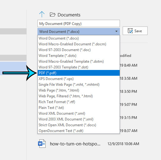Click the 12/9/2018 10:06 AM date
This screenshot has height=160, width=161.
coord(123,144)
